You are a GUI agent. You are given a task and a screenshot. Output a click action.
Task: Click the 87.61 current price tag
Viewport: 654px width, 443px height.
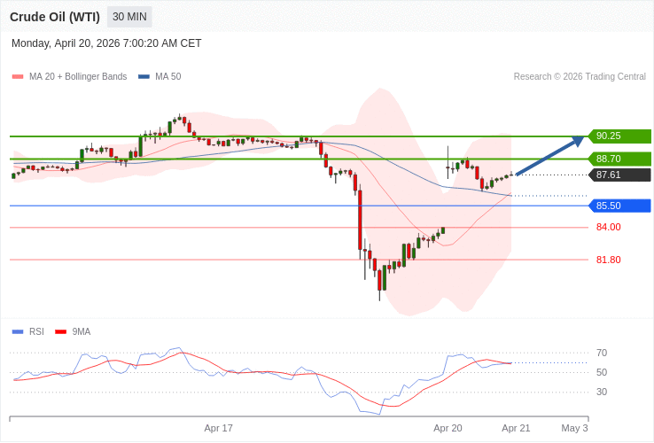click(619, 175)
